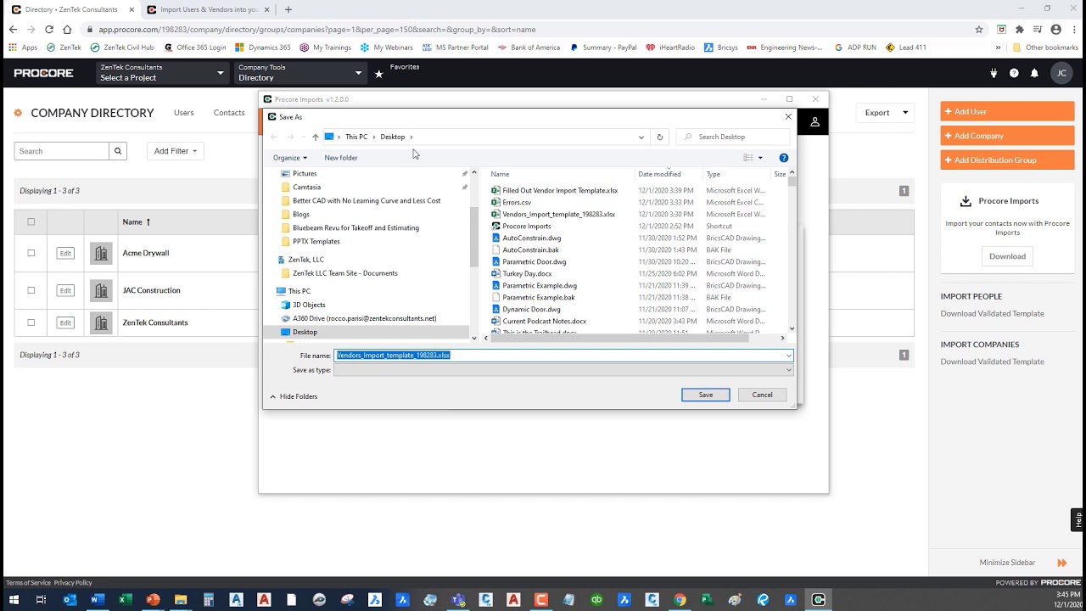1086x611 pixels.
Task: Click Add User button
Action: point(1007,111)
